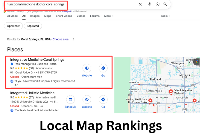Screen dimensions: 201x134
Task: Open image search camera icon
Action: pos(158,4)
